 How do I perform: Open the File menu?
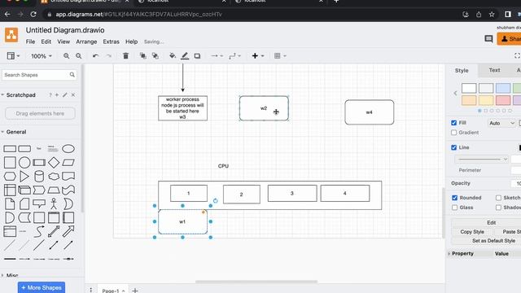pos(30,42)
